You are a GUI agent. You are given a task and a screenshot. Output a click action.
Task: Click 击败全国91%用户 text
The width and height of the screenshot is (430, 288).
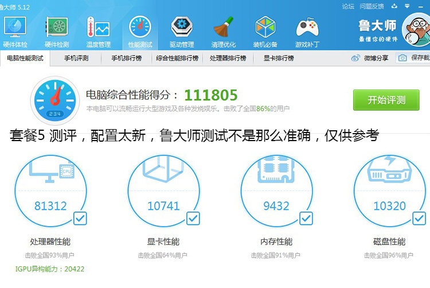coord(276,255)
